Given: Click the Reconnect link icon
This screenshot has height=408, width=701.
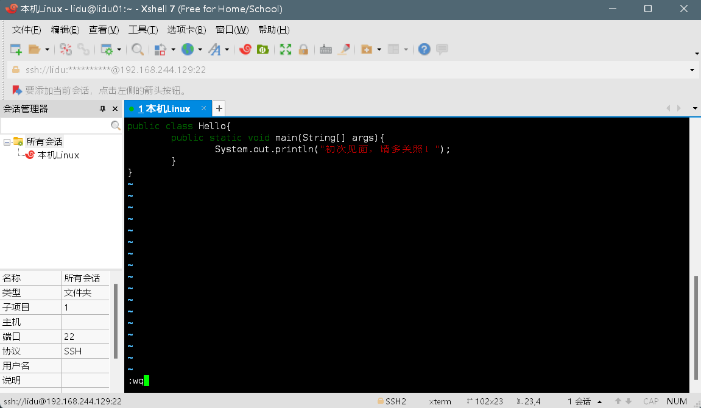Looking at the screenshot, I should coord(83,49).
